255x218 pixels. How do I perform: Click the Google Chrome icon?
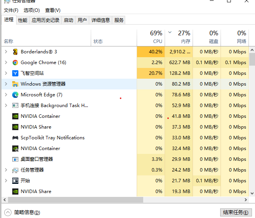(x=15, y=63)
